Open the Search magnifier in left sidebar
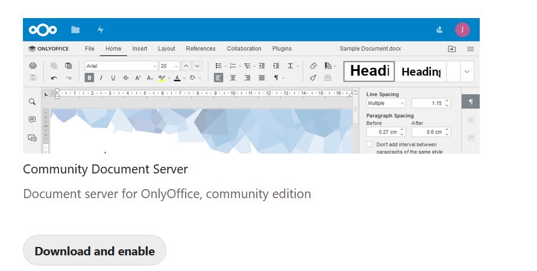 point(32,102)
